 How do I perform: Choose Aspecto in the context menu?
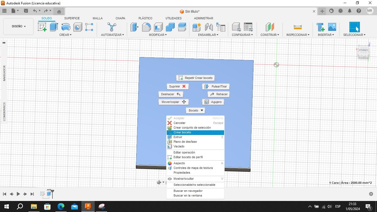(x=195, y=163)
